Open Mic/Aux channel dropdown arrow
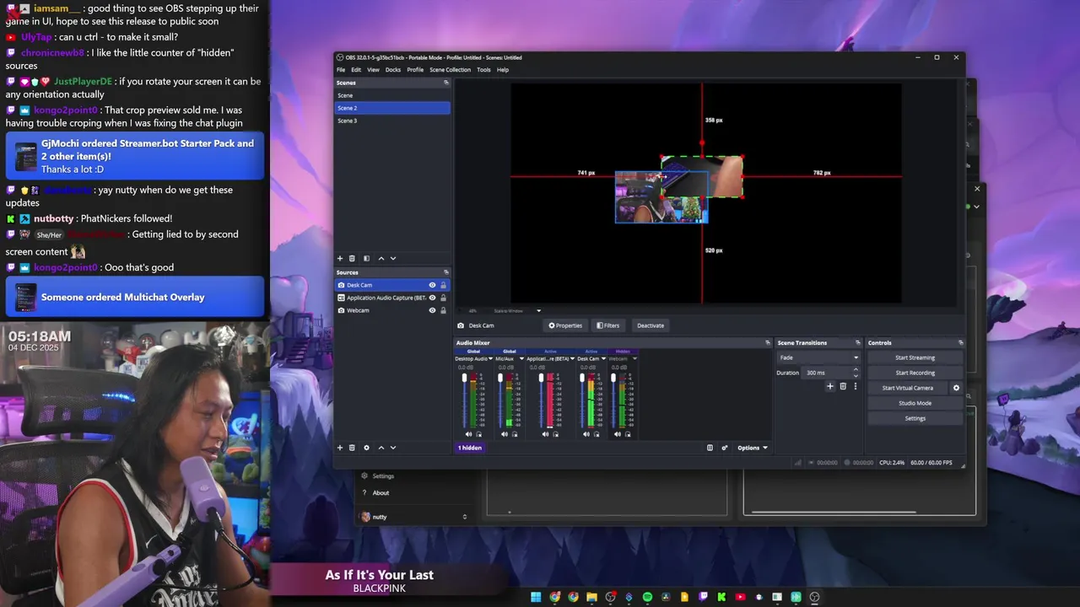 (521, 359)
